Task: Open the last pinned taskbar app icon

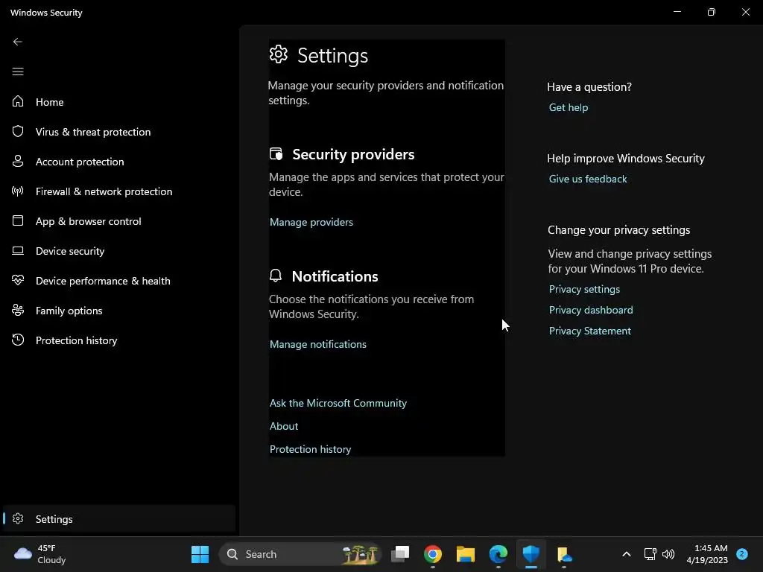Action: coord(563,554)
